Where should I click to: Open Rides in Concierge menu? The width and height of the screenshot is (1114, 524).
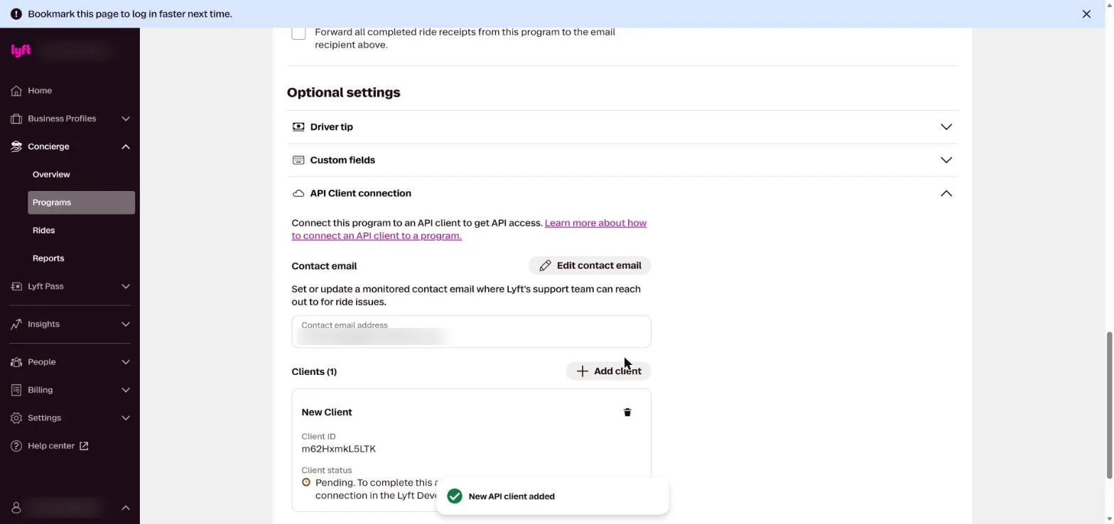pyautogui.click(x=43, y=231)
